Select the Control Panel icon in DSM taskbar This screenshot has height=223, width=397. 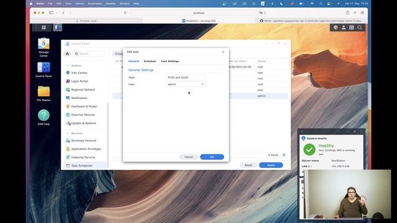[58, 27]
